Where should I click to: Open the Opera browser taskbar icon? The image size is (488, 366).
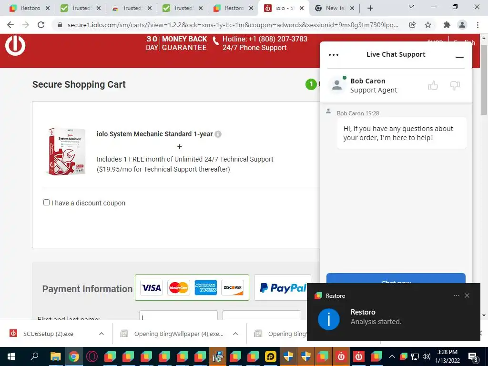92,356
